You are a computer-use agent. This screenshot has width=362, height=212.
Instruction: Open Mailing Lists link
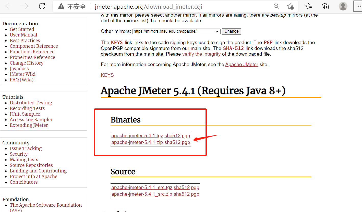[x=24, y=160]
